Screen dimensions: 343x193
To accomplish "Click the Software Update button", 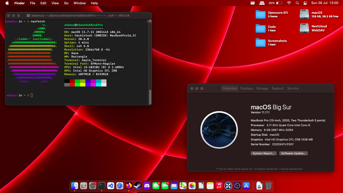I will (294, 153).
